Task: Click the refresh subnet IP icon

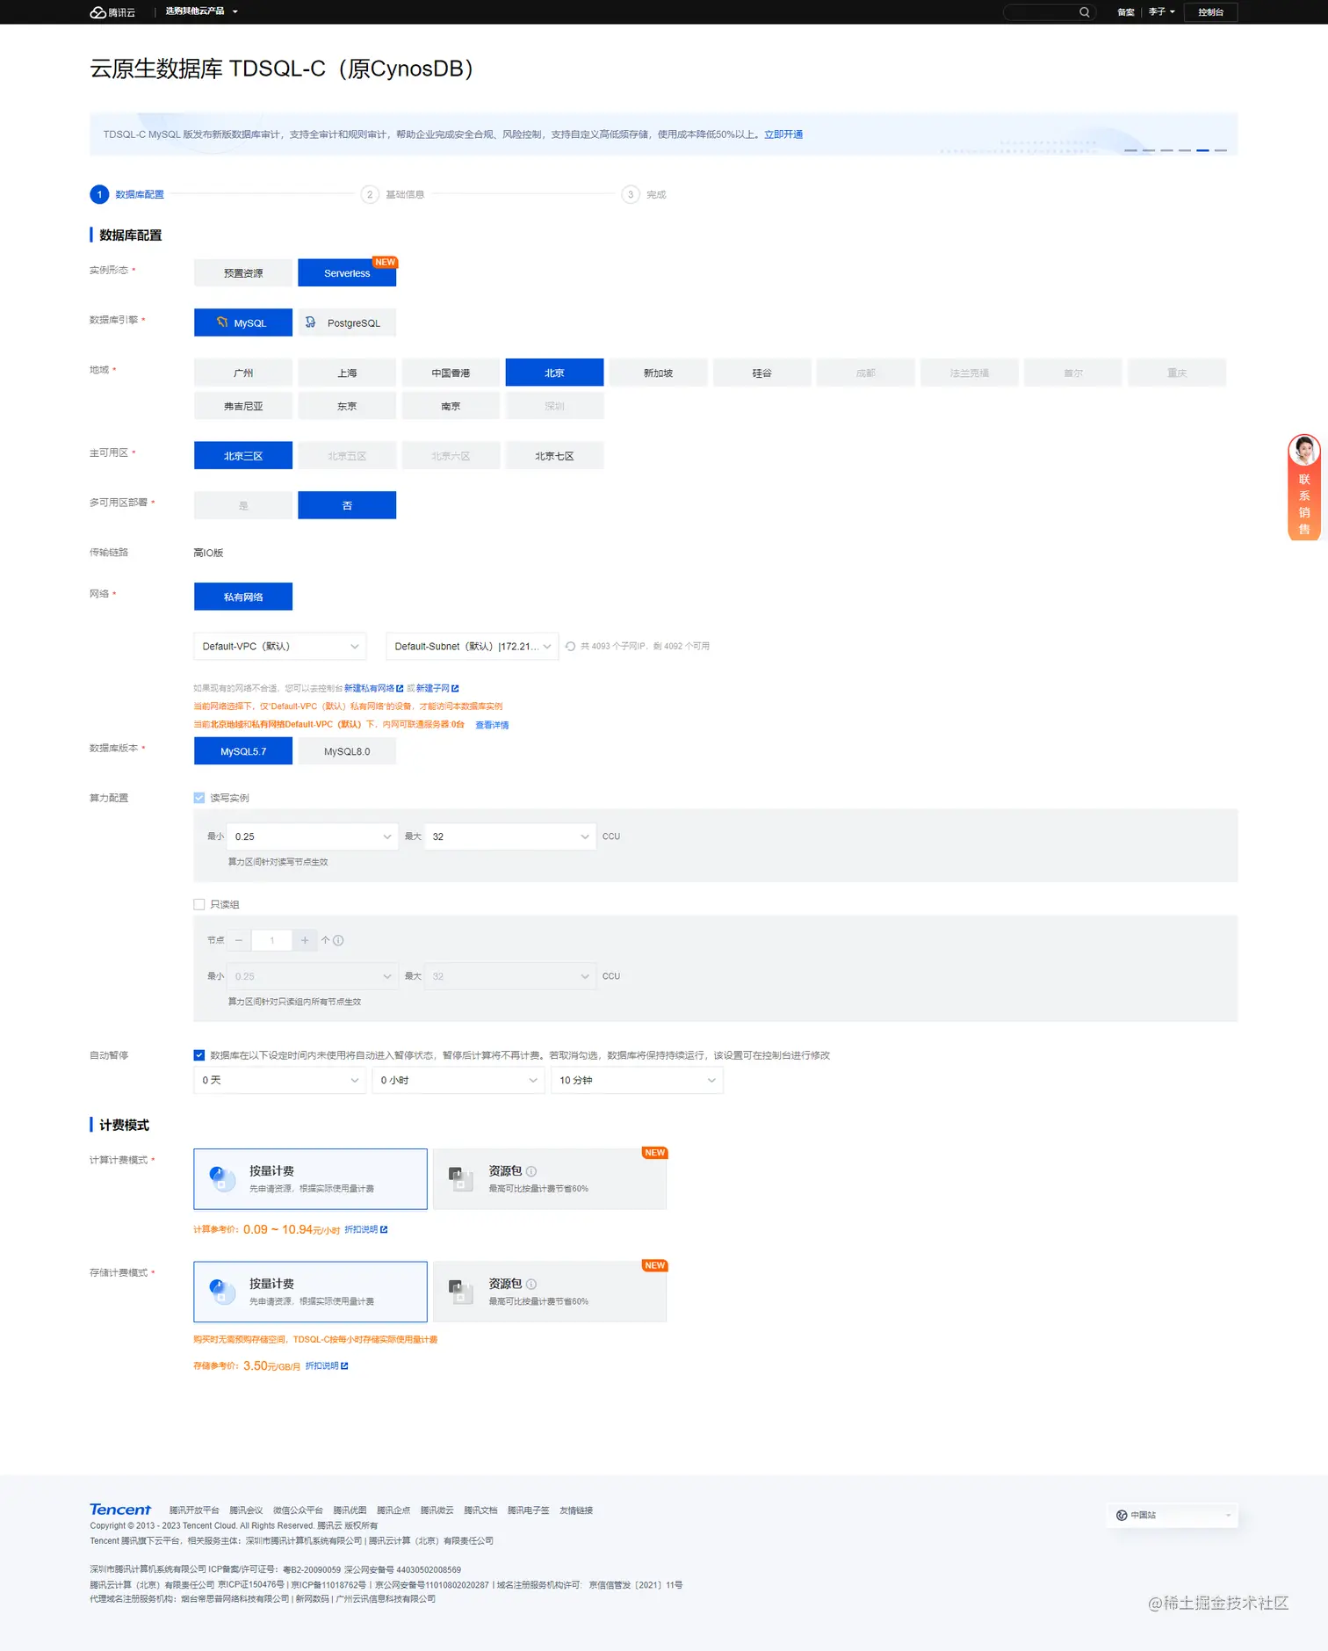Action: [570, 646]
